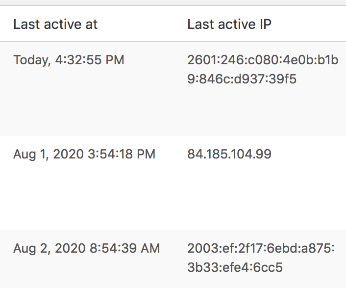Viewport: 346px width, 288px height.
Task: Click the word IP in column header
Action: click(x=266, y=24)
